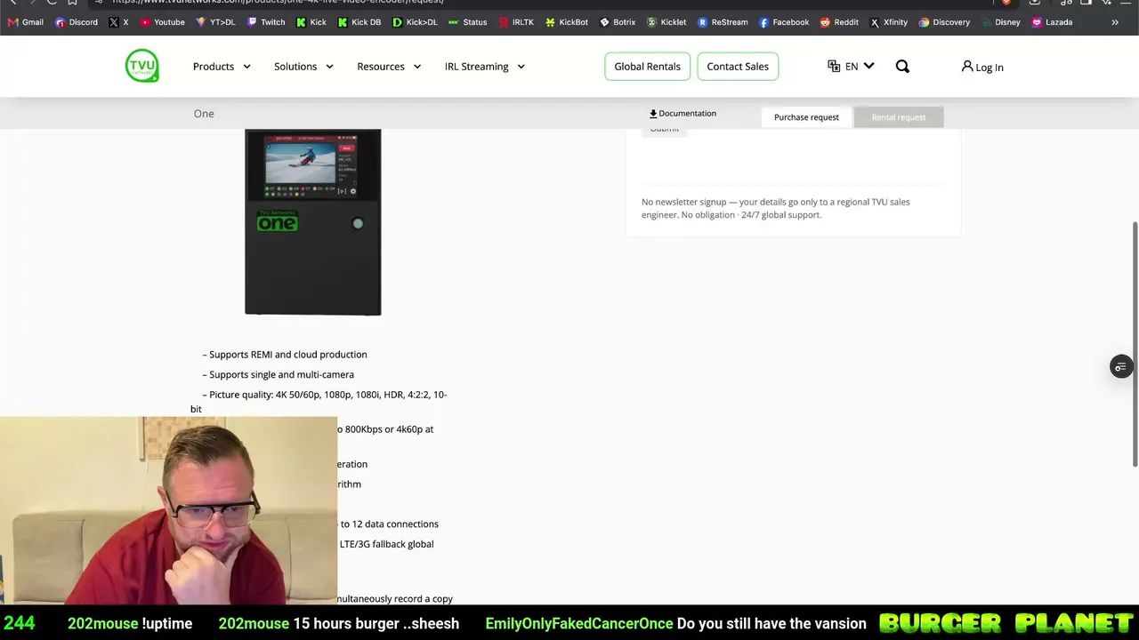Viewport: 1139px width, 640px height.
Task: Click the page vertical scrollbar thumb
Action: [1135, 343]
